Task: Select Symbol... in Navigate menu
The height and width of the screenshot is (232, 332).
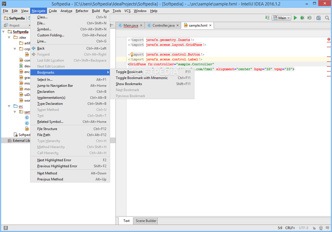Action: (x=70, y=29)
